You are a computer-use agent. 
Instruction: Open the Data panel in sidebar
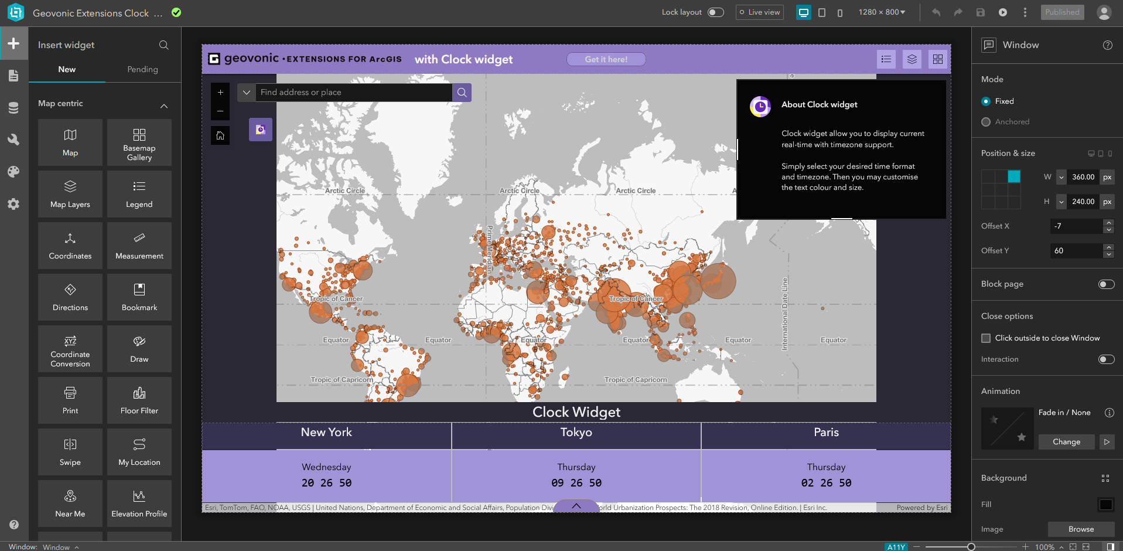(x=13, y=108)
